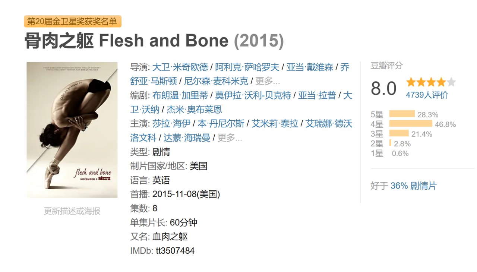The height and width of the screenshot is (272, 477).
Task: Open the Flesh and Bone poster image
Action: pyautogui.click(x=69, y=130)
